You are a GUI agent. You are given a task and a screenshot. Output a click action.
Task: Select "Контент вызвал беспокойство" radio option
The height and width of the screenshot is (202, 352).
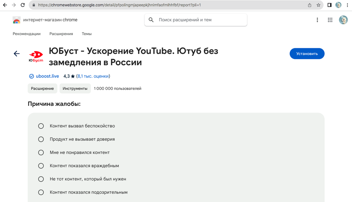point(41,126)
